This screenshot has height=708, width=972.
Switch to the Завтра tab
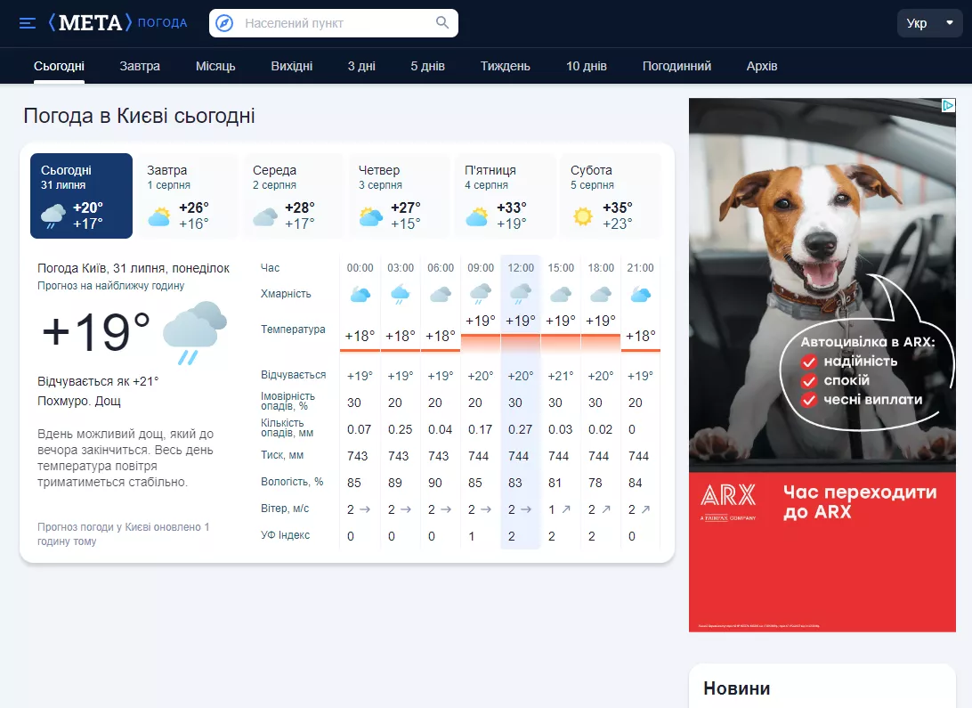pyautogui.click(x=140, y=66)
